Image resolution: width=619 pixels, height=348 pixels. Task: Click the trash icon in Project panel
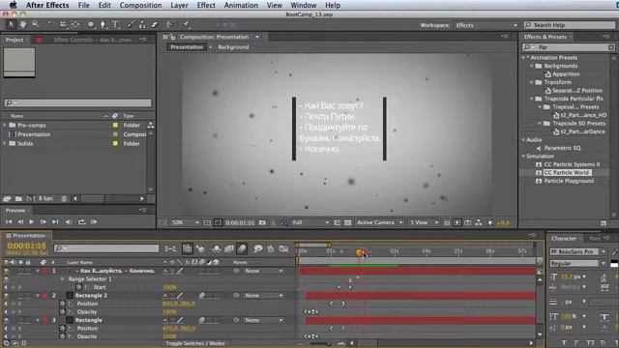point(64,198)
